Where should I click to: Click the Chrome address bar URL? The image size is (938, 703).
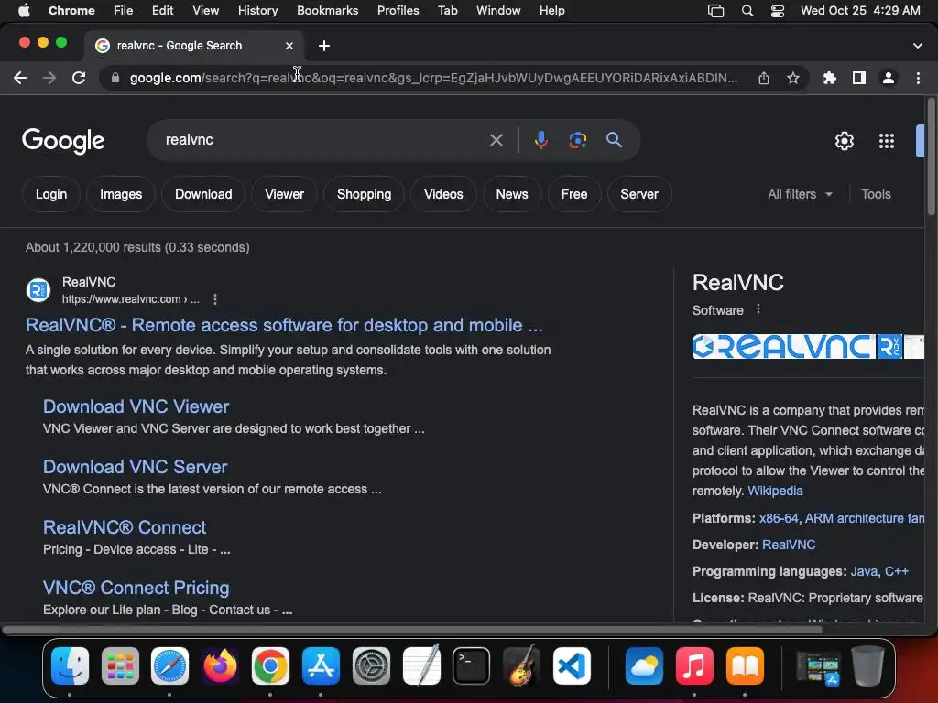433,79
